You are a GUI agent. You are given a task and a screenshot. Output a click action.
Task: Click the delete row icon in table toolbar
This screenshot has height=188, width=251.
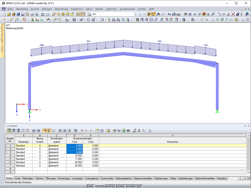point(82,131)
